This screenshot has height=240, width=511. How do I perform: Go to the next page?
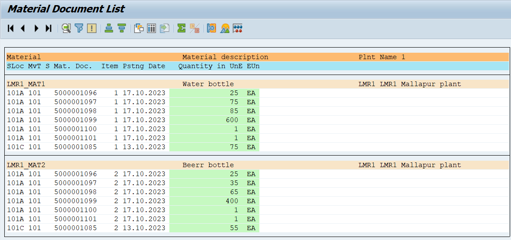point(36,28)
